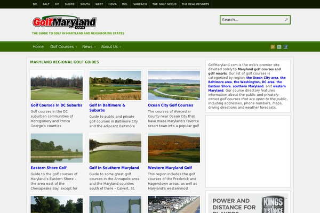This screenshot has height=213, width=320.
Task: Open the Facebook icon in the navbar
Action: (x=285, y=47)
